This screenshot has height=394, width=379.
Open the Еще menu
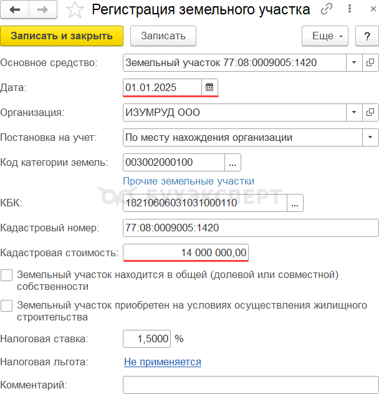(x=325, y=36)
